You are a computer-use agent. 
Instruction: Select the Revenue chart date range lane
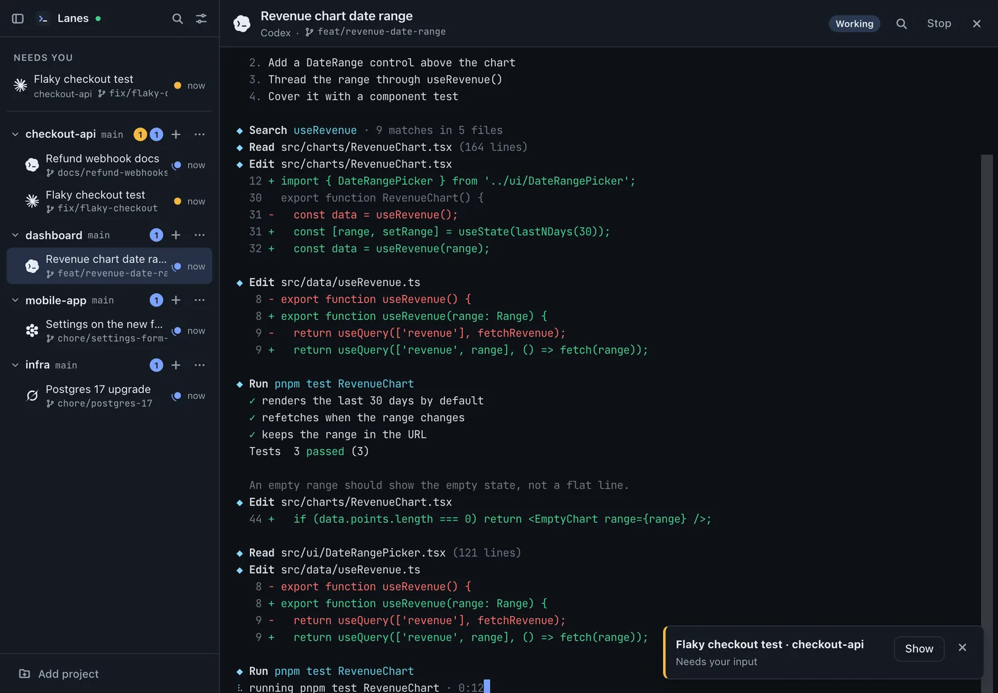109,266
